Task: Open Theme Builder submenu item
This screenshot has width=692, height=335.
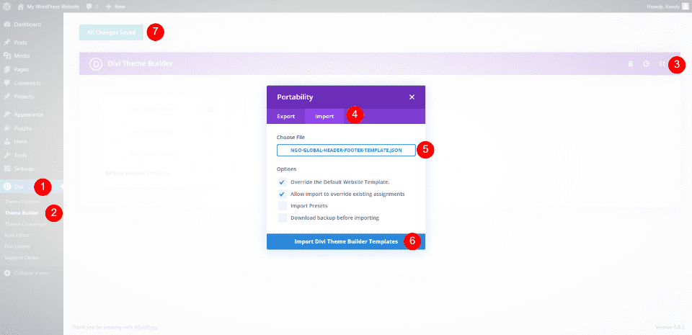Action: tap(21, 213)
